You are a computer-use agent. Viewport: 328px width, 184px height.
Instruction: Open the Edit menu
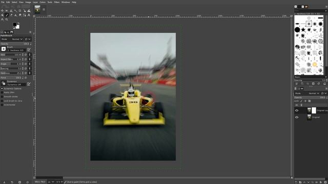[8, 2]
